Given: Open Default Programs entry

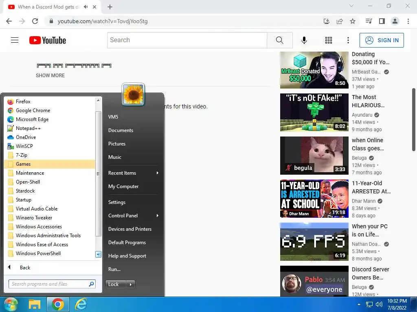Looking at the screenshot, I should [133, 243].
